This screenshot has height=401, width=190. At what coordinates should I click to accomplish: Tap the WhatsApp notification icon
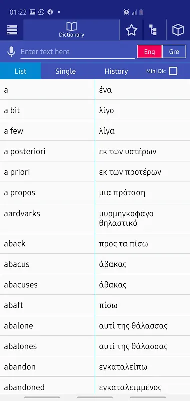coord(41,12)
